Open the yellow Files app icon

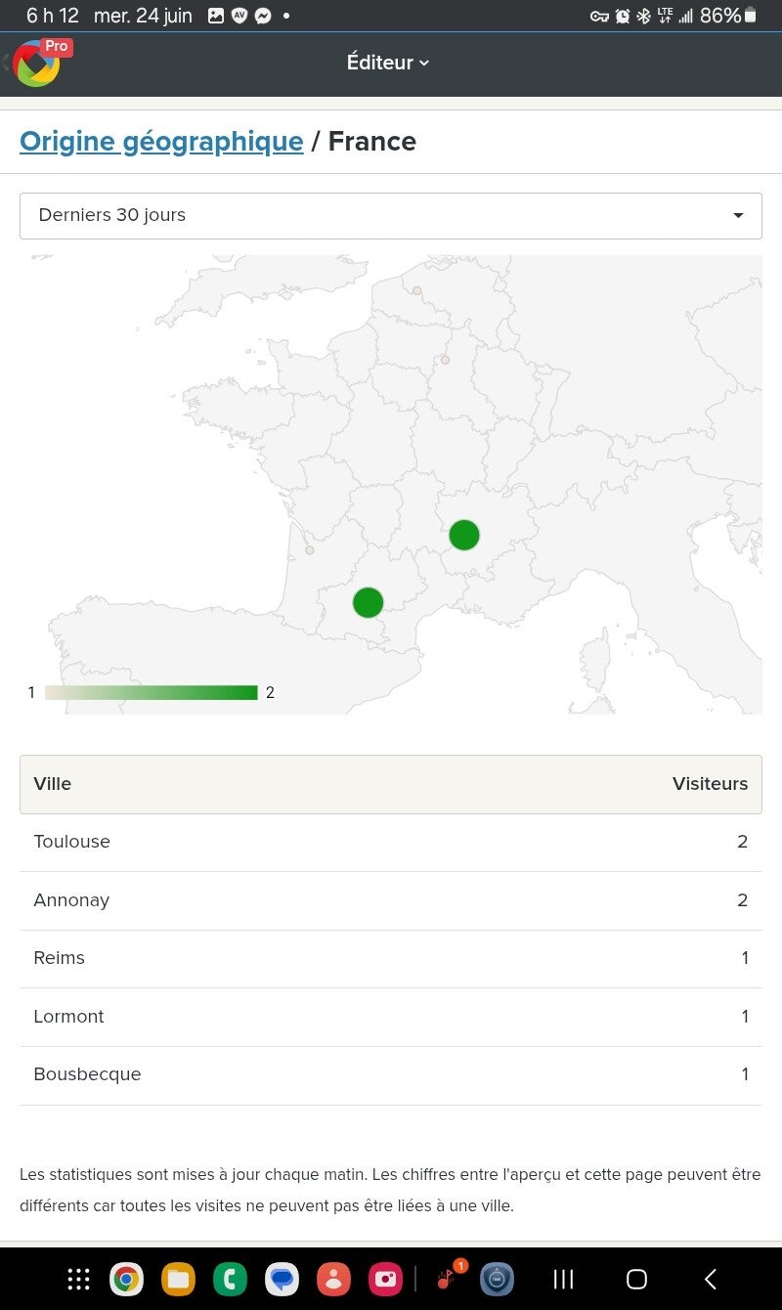point(178,1279)
